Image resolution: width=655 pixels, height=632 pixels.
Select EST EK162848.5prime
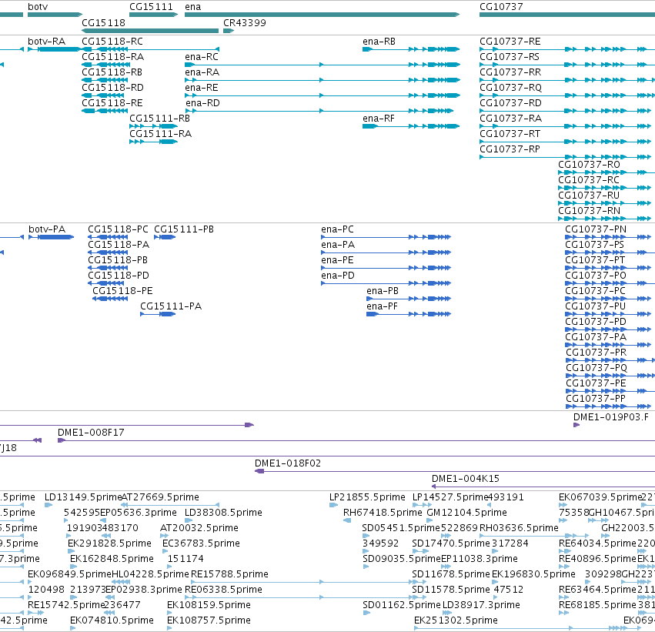(x=112, y=559)
